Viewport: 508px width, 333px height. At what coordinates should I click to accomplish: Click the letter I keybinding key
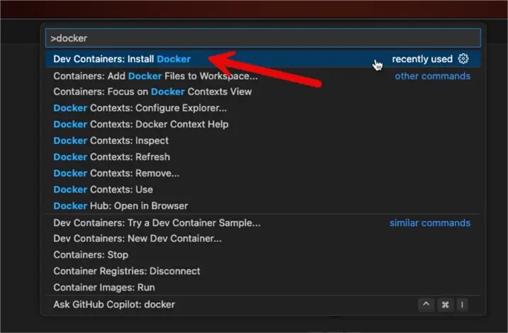[x=462, y=305]
